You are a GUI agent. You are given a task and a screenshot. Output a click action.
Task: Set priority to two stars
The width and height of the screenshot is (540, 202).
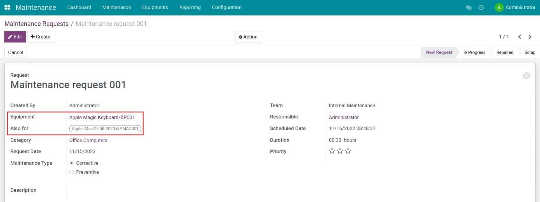pos(340,151)
